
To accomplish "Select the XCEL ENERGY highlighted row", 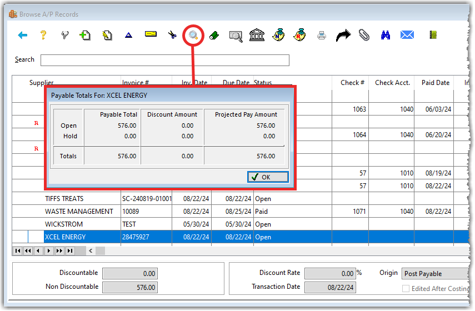I will pyautogui.click(x=241, y=237).
